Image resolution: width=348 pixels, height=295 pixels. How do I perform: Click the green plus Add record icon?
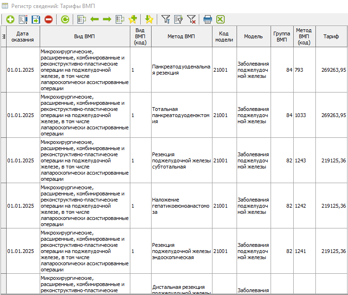[x=10, y=19]
